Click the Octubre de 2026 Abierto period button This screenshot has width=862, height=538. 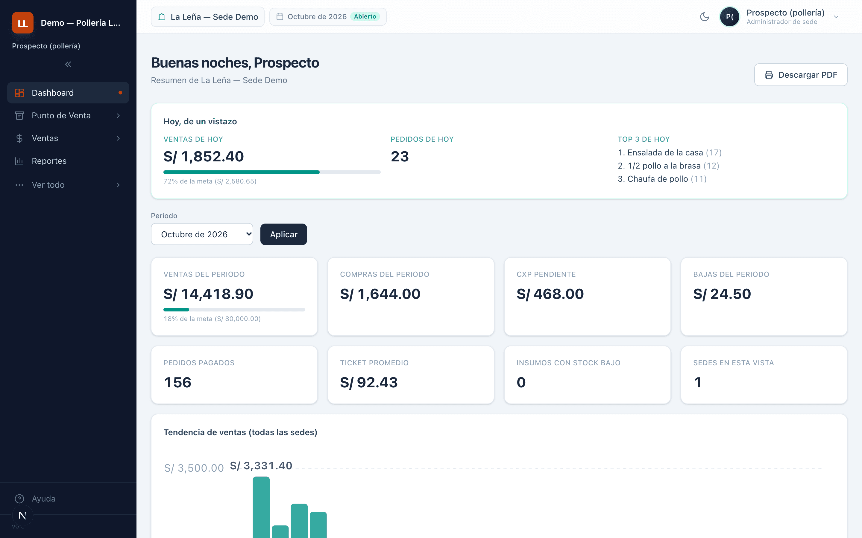point(328,17)
